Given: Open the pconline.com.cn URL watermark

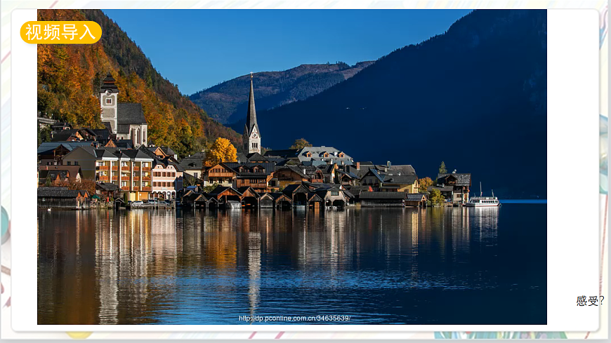Looking at the screenshot, I should pyautogui.click(x=294, y=318).
